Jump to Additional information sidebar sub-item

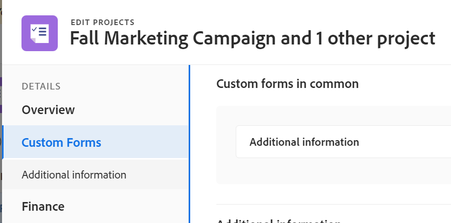pos(74,175)
